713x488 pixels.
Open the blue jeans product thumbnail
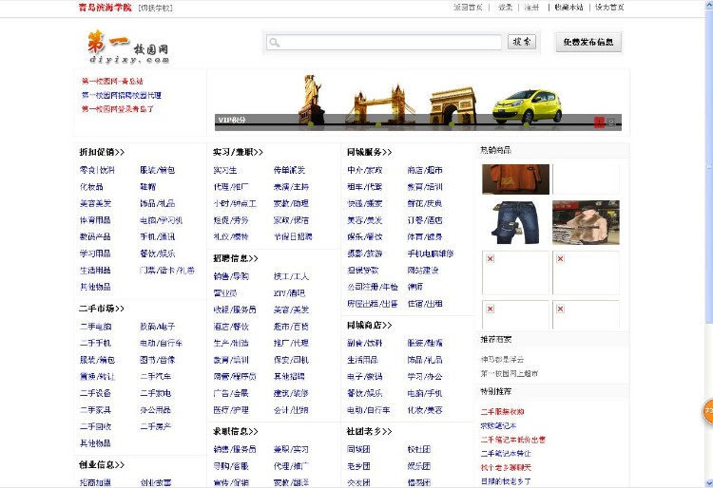[x=515, y=222]
